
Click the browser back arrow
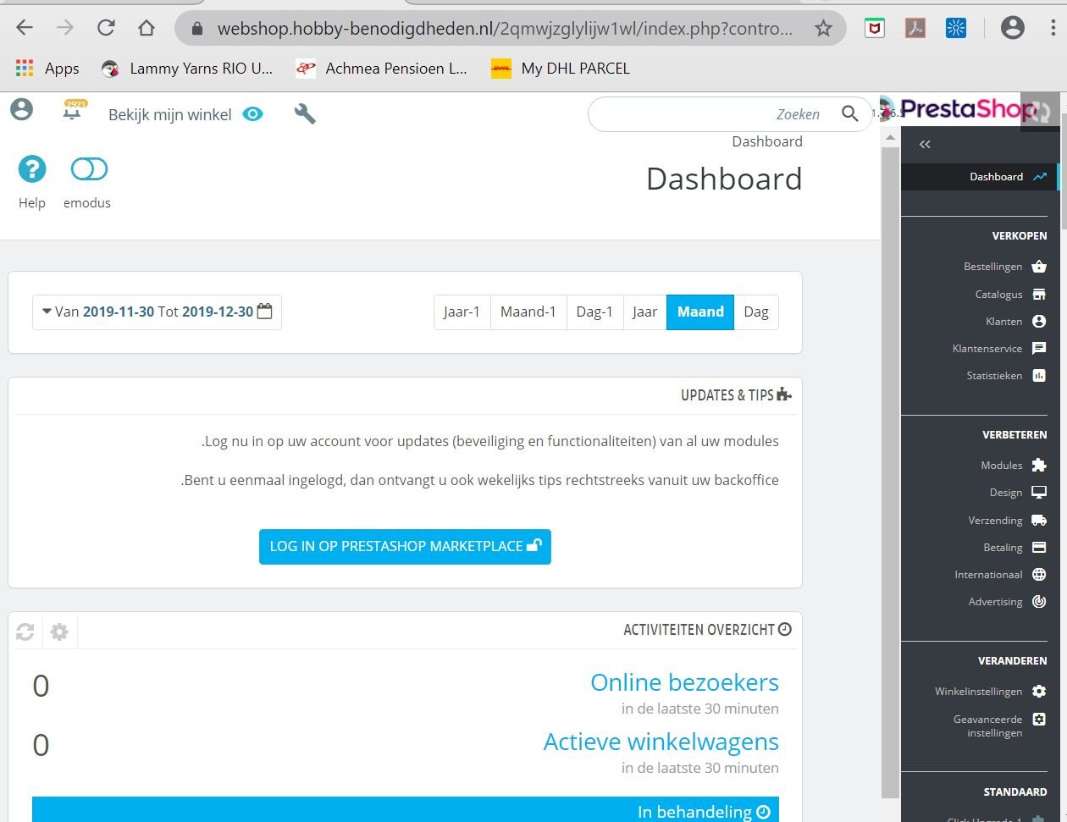[25, 28]
